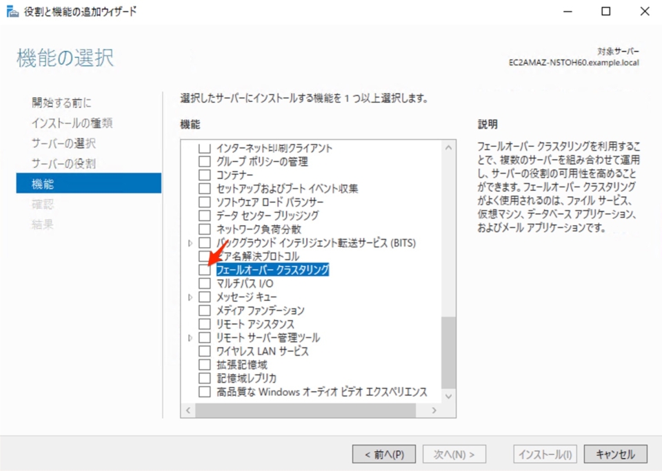Enable the マルチパス I/O checkbox
This screenshot has height=471, width=662.
tap(204, 284)
